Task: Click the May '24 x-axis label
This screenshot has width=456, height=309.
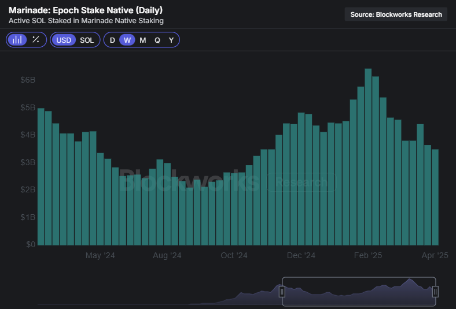Action: [100, 255]
